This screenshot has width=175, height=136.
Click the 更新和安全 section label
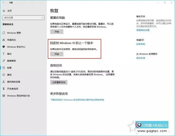[x=8, y=24]
